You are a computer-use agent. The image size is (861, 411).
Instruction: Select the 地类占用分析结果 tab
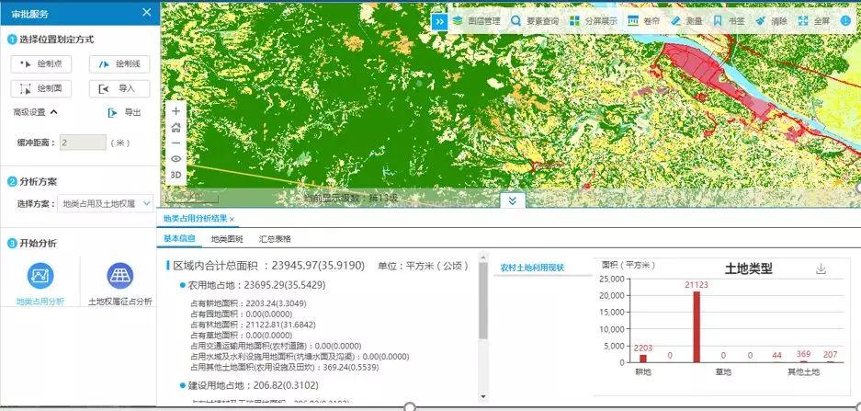tap(196, 218)
